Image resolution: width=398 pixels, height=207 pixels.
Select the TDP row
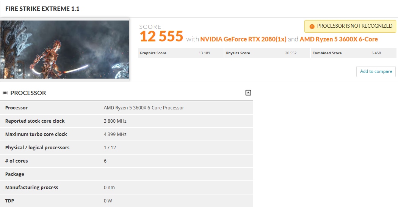click(x=126, y=201)
